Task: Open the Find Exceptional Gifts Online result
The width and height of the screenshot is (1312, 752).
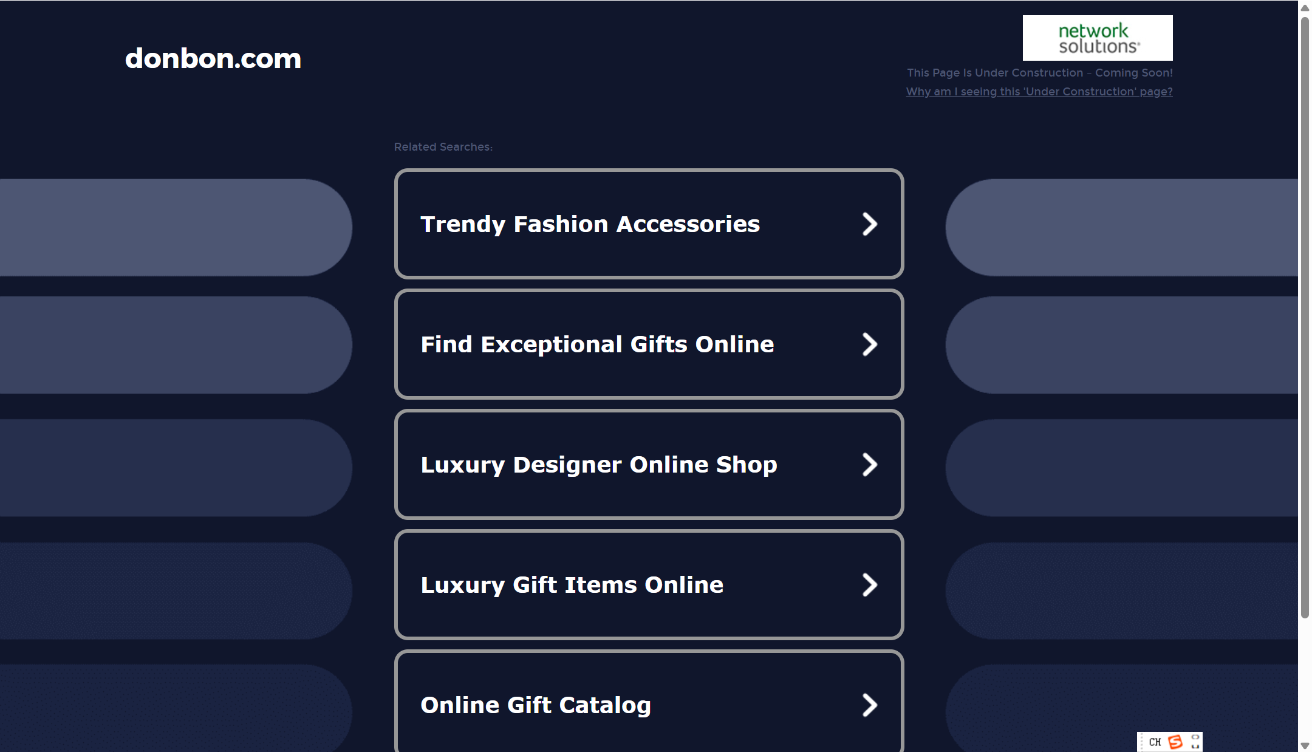Action: coord(649,344)
